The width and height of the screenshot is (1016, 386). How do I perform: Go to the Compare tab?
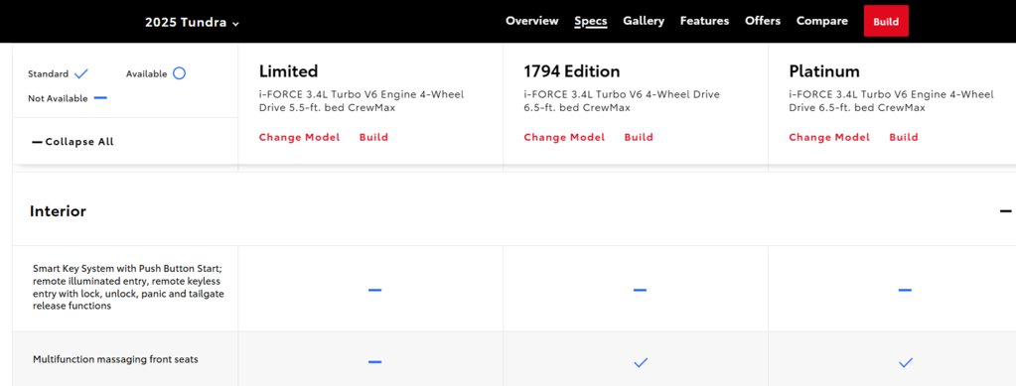[821, 22]
